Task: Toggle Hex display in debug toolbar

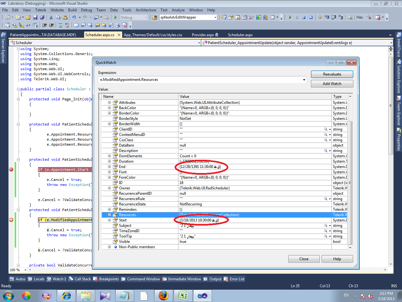Action: click(360, 17)
